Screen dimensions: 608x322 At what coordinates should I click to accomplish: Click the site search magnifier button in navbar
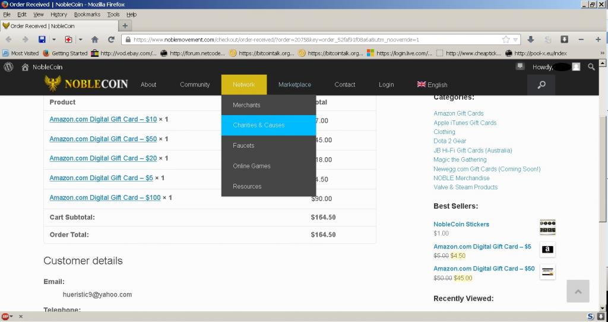(541, 85)
